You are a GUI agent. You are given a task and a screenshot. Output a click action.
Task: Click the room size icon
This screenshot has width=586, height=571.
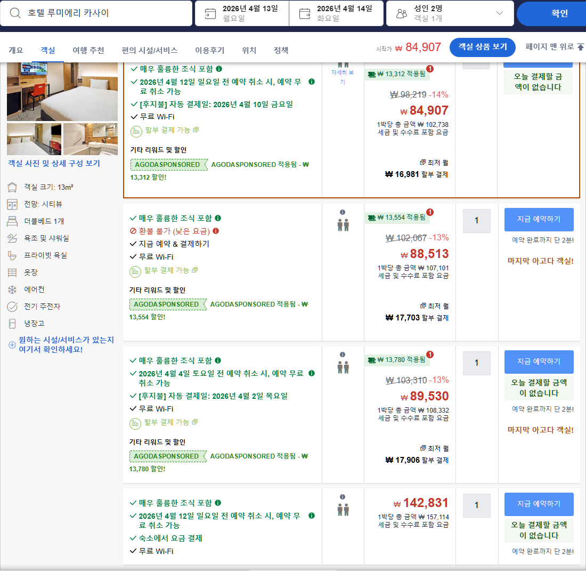tap(12, 187)
